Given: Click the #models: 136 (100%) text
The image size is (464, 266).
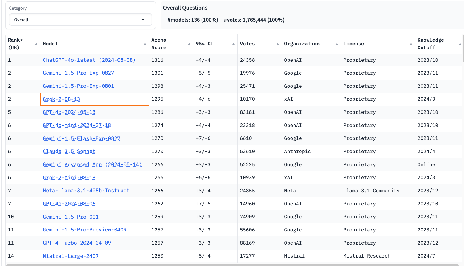Looking at the screenshot, I should pyautogui.click(x=193, y=20).
